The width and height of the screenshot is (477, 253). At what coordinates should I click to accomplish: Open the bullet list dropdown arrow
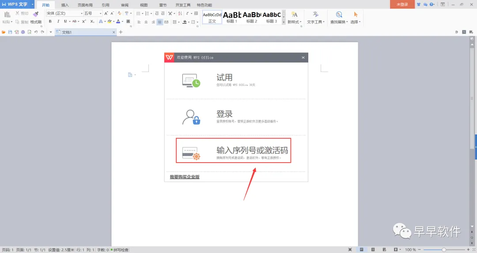pyautogui.click(x=142, y=13)
